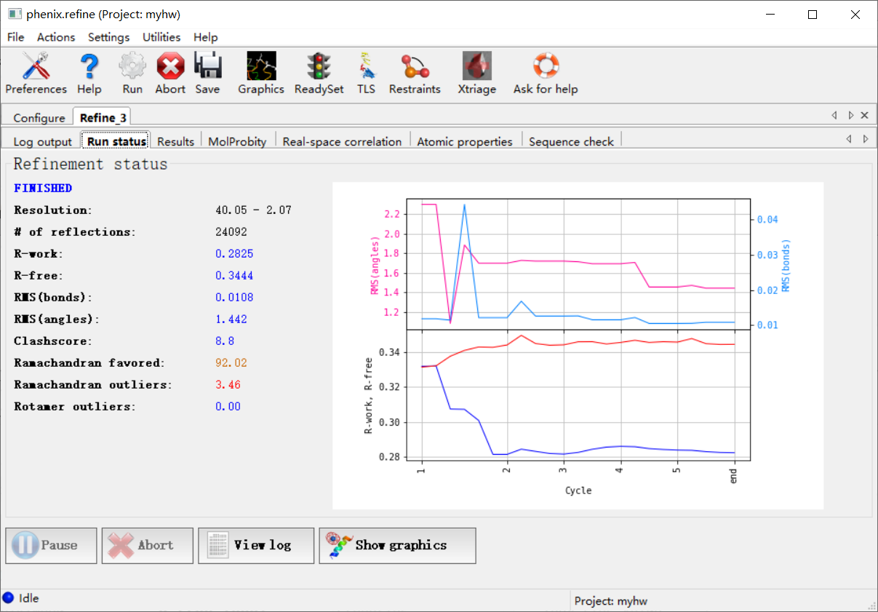Viewport: 878px width, 612px height.
Task: Click the Abort toolbar icon
Action: [170, 66]
